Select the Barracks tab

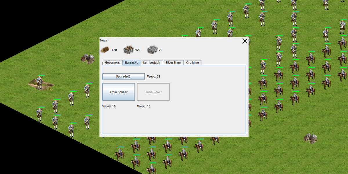click(132, 63)
